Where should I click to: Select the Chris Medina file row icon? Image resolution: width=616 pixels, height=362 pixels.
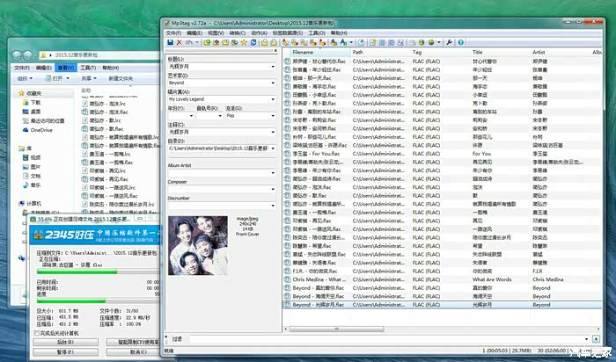(298, 279)
